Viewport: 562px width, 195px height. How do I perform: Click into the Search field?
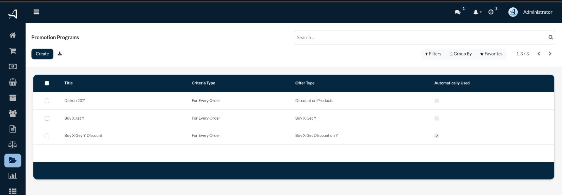pos(421,38)
